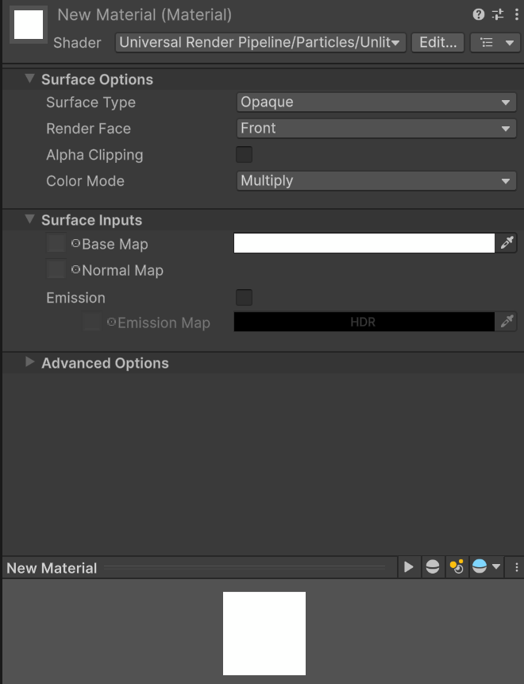
Task: Click the Emission Map texture slot
Action: [92, 322]
